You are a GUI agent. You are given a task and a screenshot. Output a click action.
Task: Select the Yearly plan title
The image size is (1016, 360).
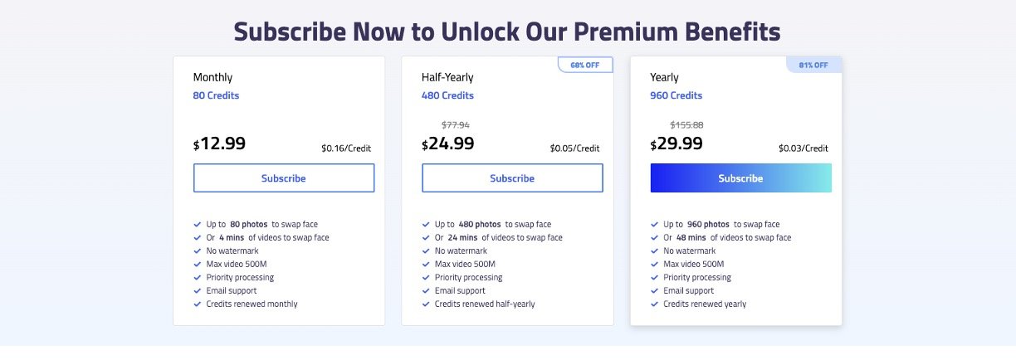click(664, 77)
